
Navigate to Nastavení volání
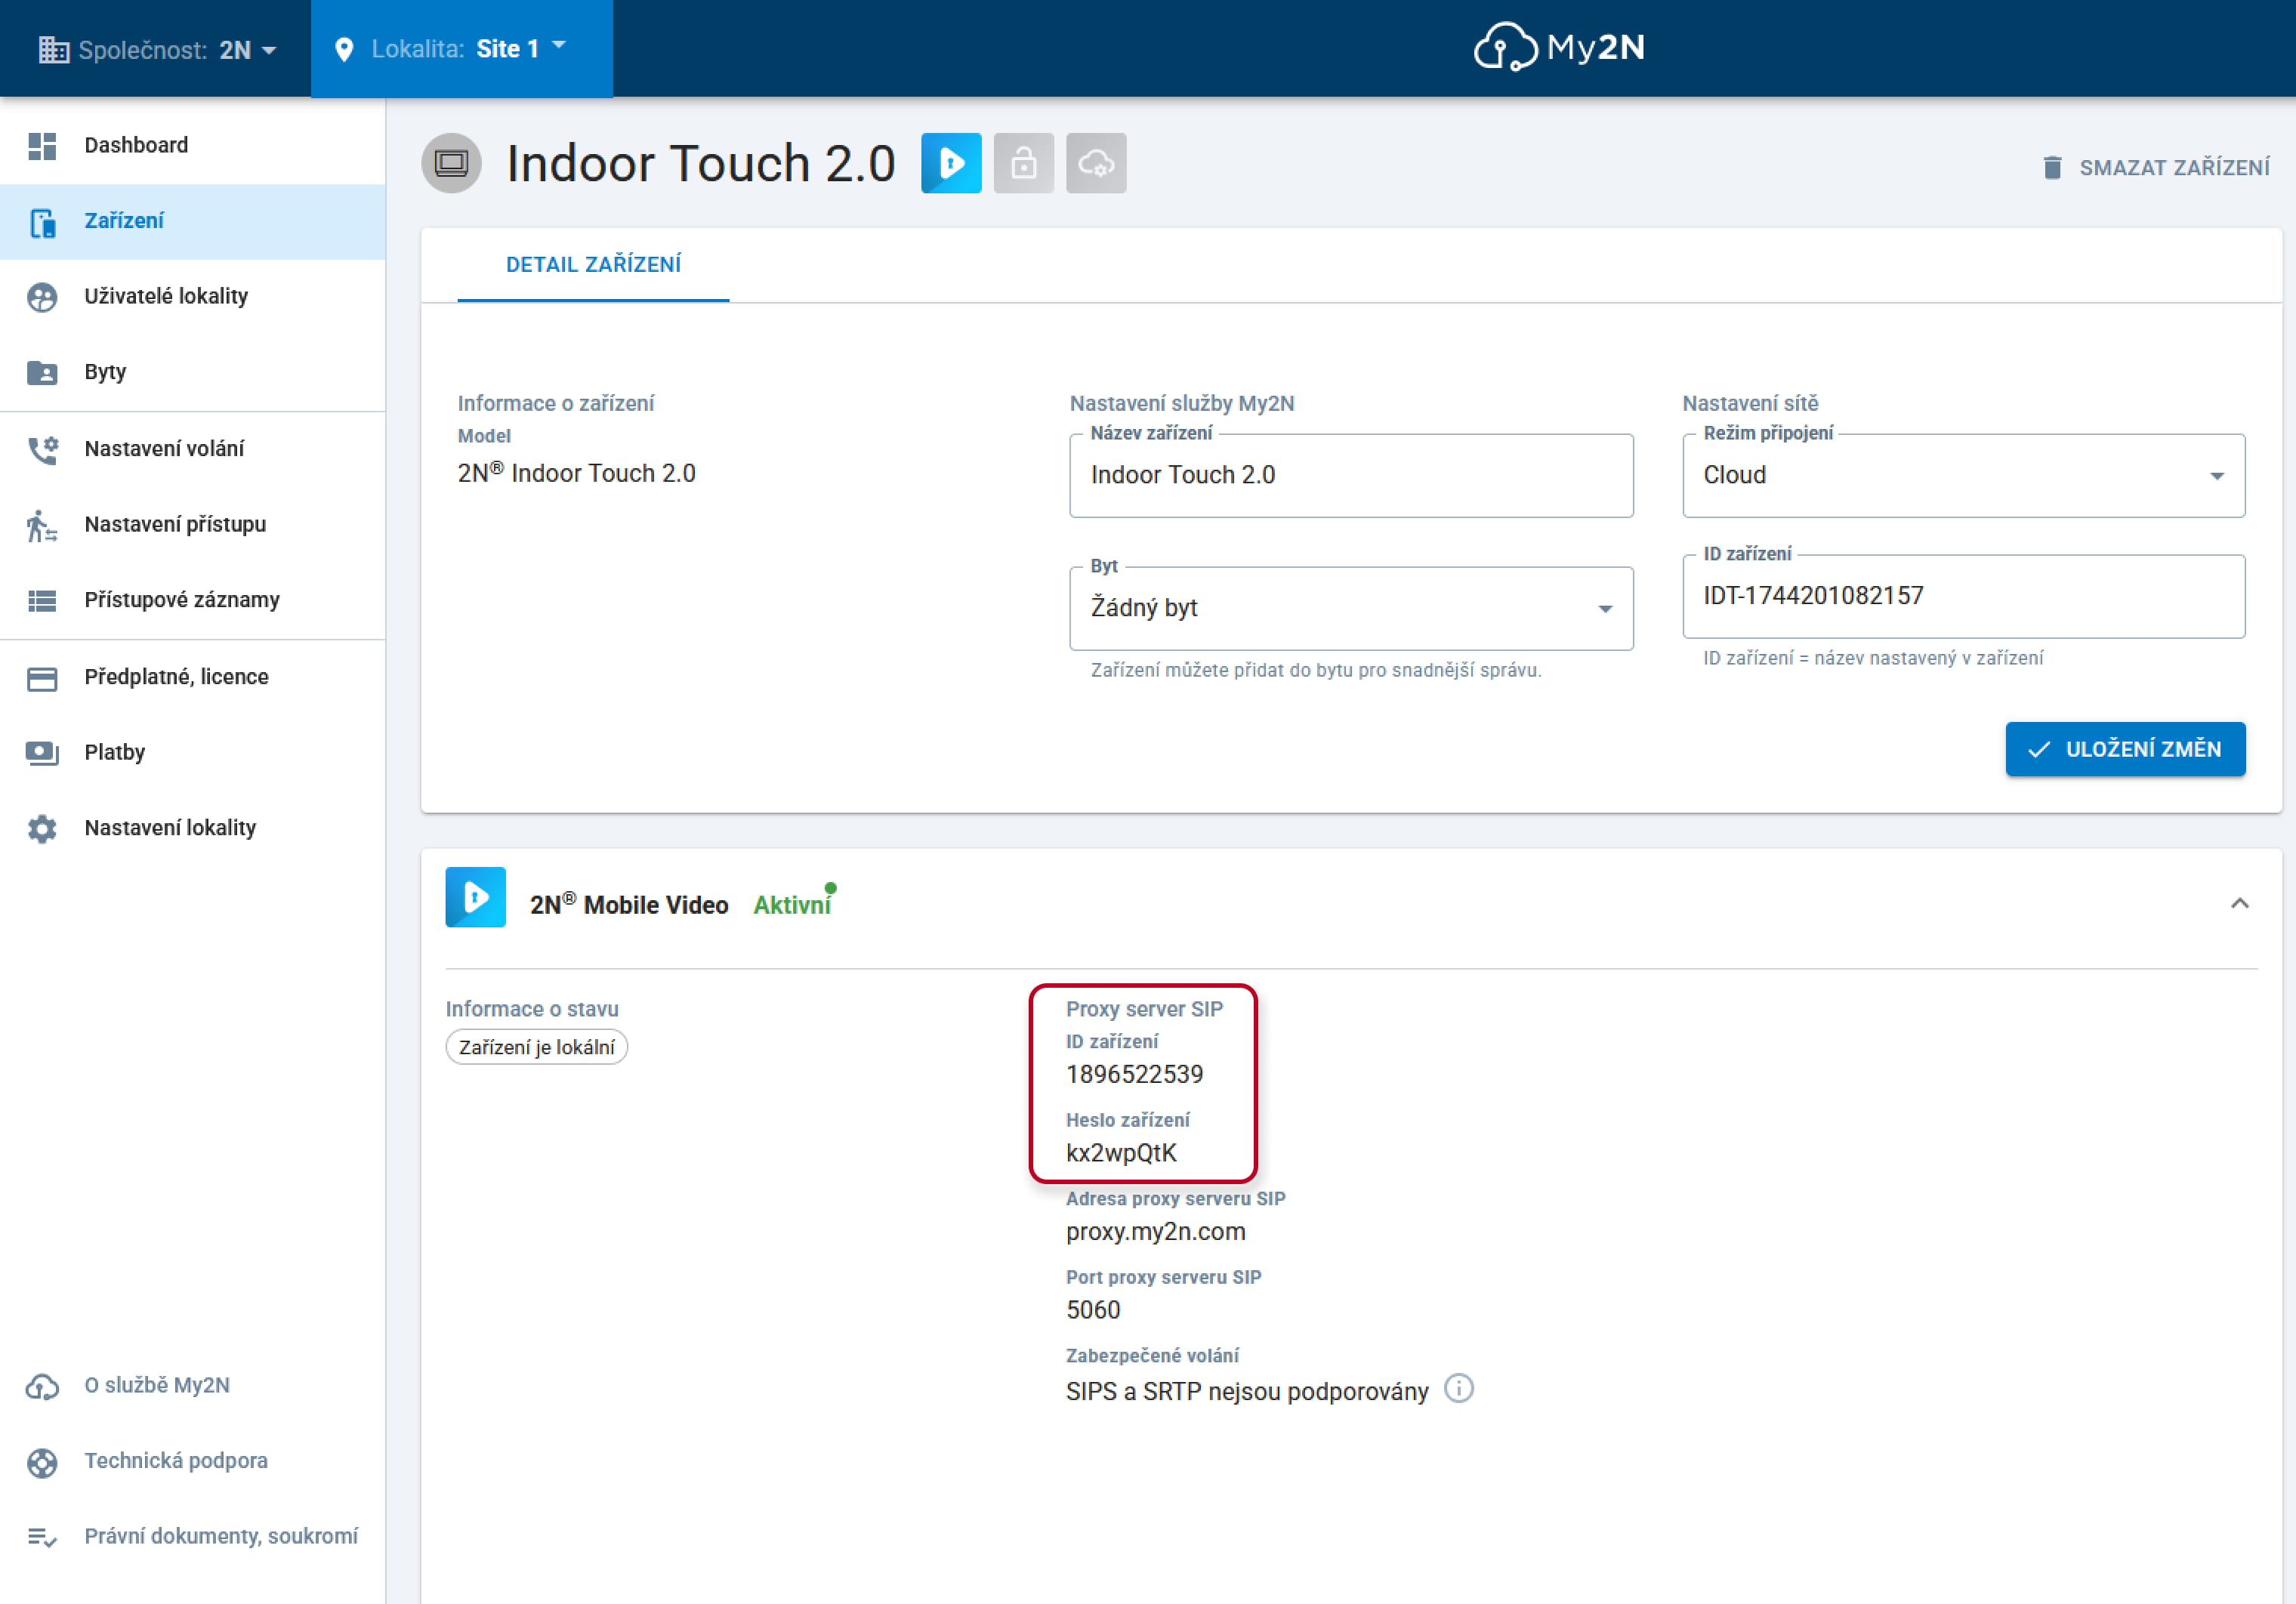(x=193, y=449)
